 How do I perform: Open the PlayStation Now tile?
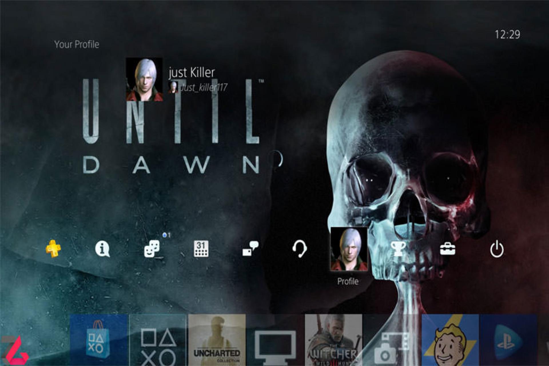tap(509, 340)
